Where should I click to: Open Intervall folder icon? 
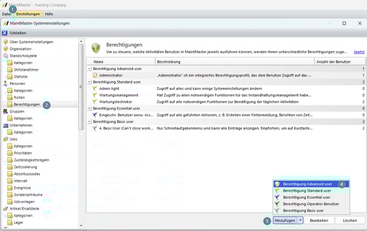pos(10,181)
